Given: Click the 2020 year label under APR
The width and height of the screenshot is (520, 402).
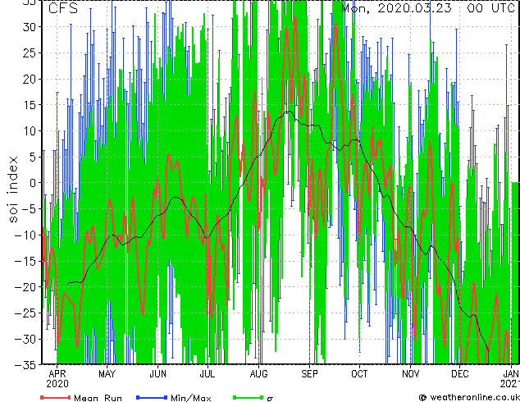Looking at the screenshot, I should 57,384.
